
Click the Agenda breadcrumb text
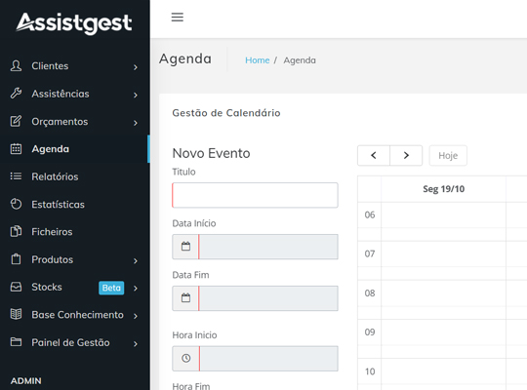coord(300,60)
